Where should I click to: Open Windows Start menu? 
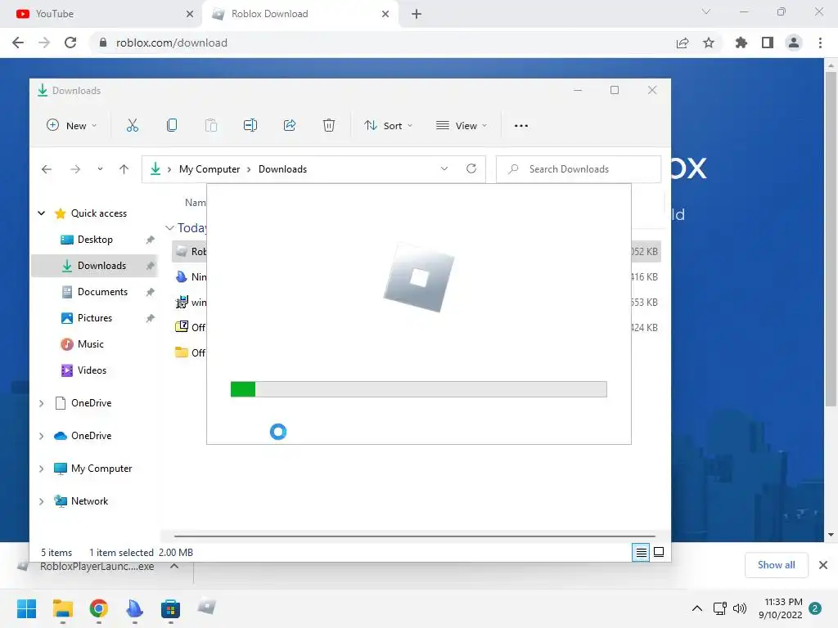tap(26, 608)
